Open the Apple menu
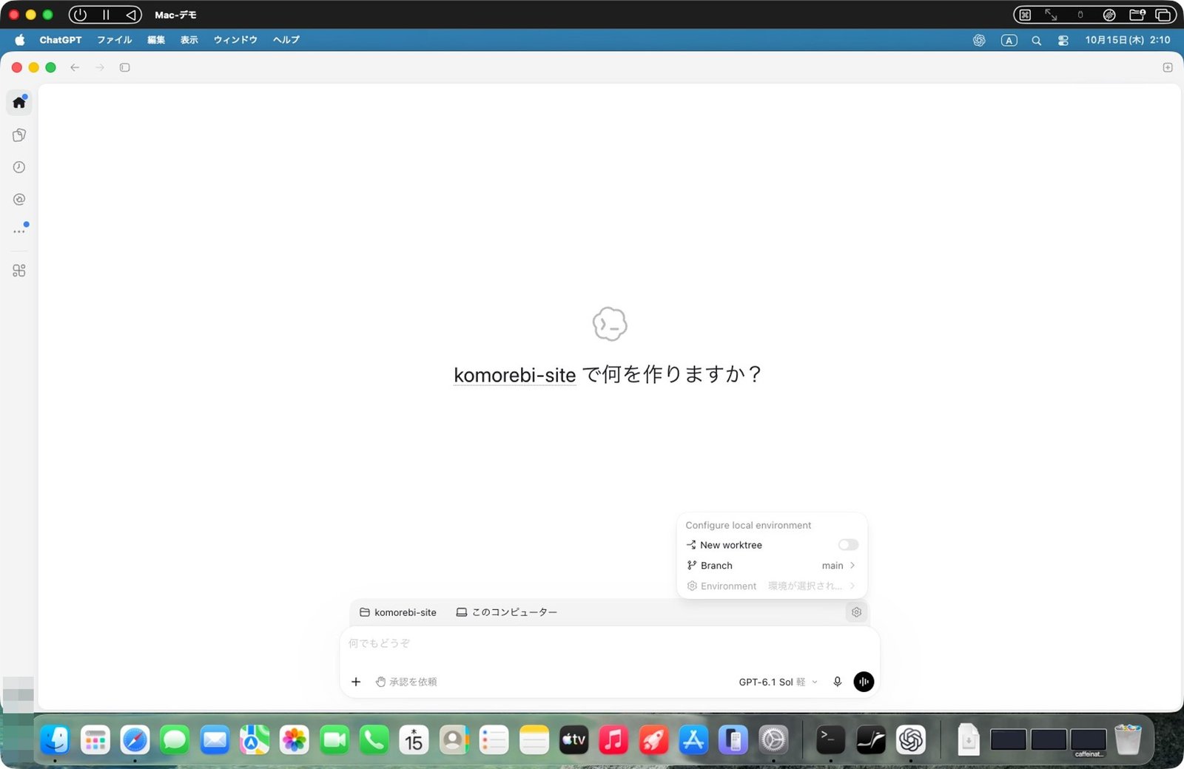 20,40
